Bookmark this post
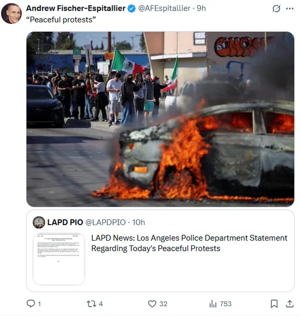Image resolution: width=301 pixels, height=316 pixels. click(x=274, y=304)
